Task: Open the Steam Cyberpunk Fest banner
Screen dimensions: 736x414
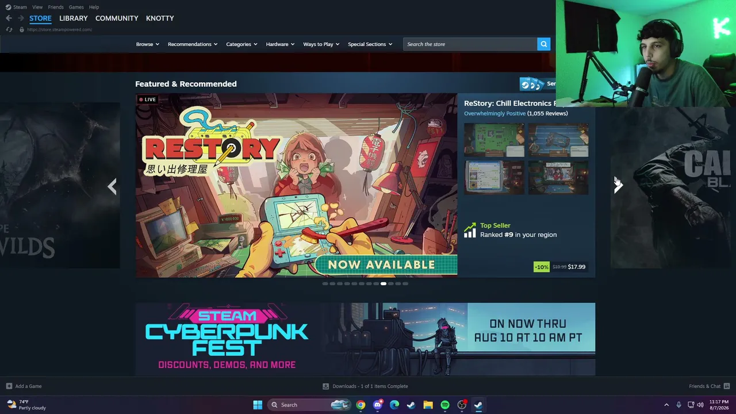Action: point(365,339)
